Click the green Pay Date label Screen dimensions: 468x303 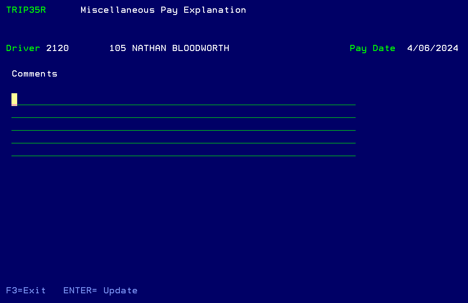372,48
